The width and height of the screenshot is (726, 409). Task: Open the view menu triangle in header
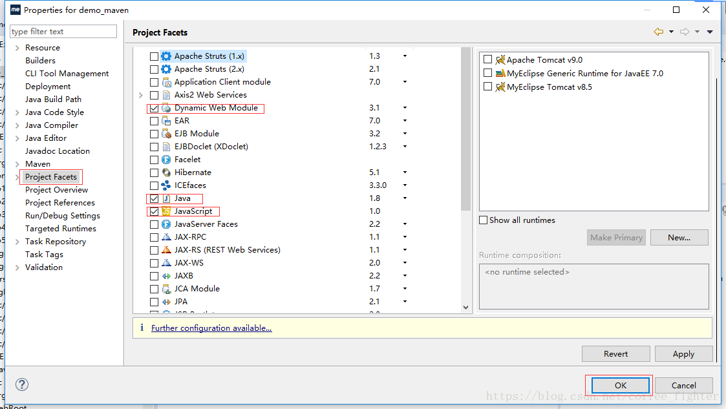pos(710,32)
